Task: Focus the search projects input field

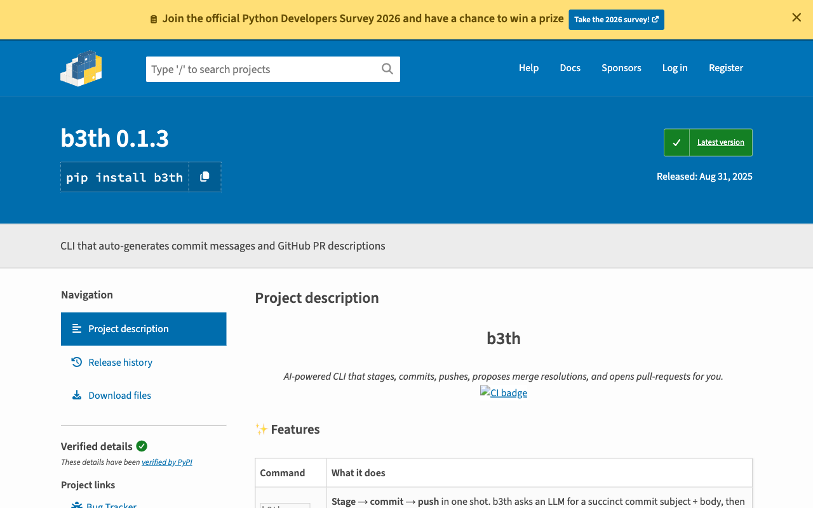Action: [262, 69]
